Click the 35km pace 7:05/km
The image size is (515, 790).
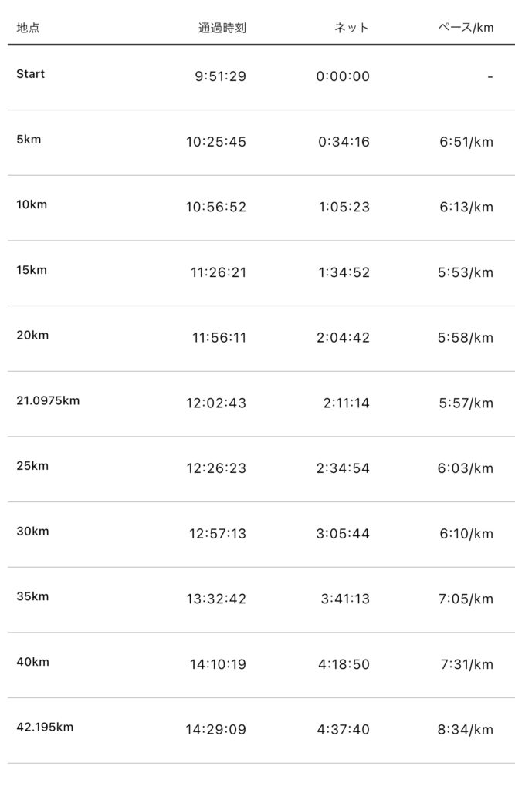click(x=466, y=599)
